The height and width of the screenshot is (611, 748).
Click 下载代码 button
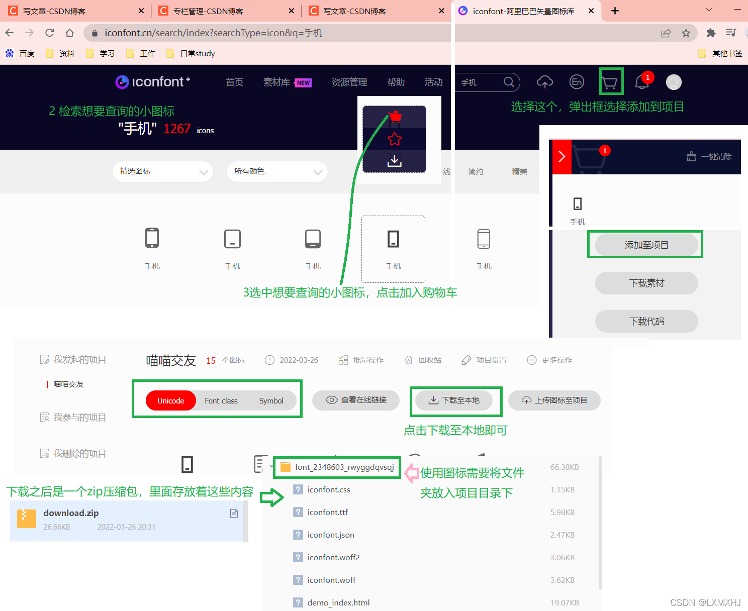(x=646, y=322)
